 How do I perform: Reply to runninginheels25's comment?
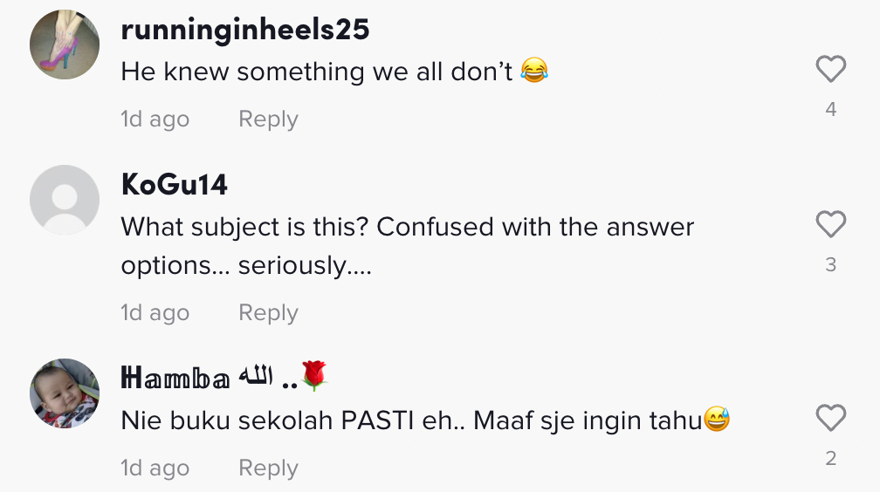click(x=268, y=120)
